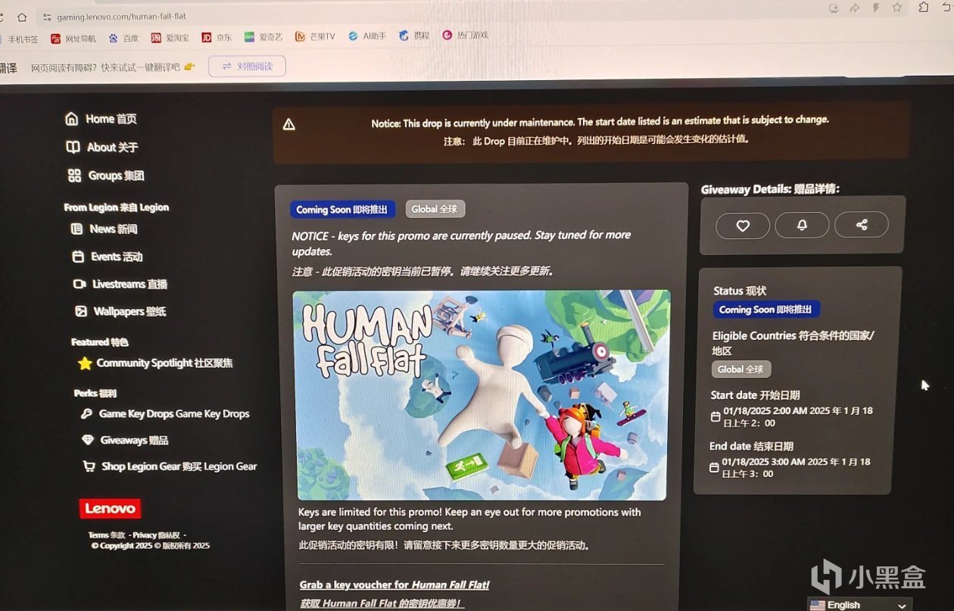This screenshot has height=611, width=954.
Task: Click the 'Featured 特色' section header
Action: [100, 342]
